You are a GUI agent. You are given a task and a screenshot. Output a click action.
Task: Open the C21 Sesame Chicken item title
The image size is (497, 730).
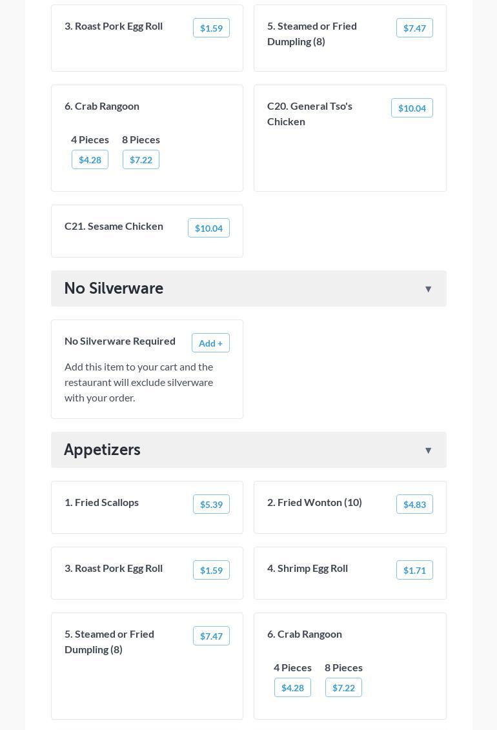pos(114,226)
